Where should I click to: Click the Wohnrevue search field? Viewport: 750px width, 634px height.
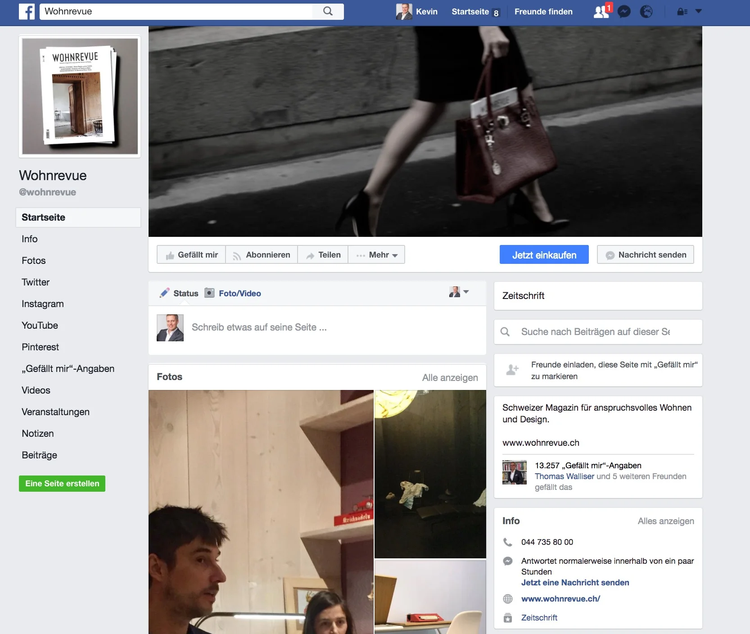click(x=176, y=11)
